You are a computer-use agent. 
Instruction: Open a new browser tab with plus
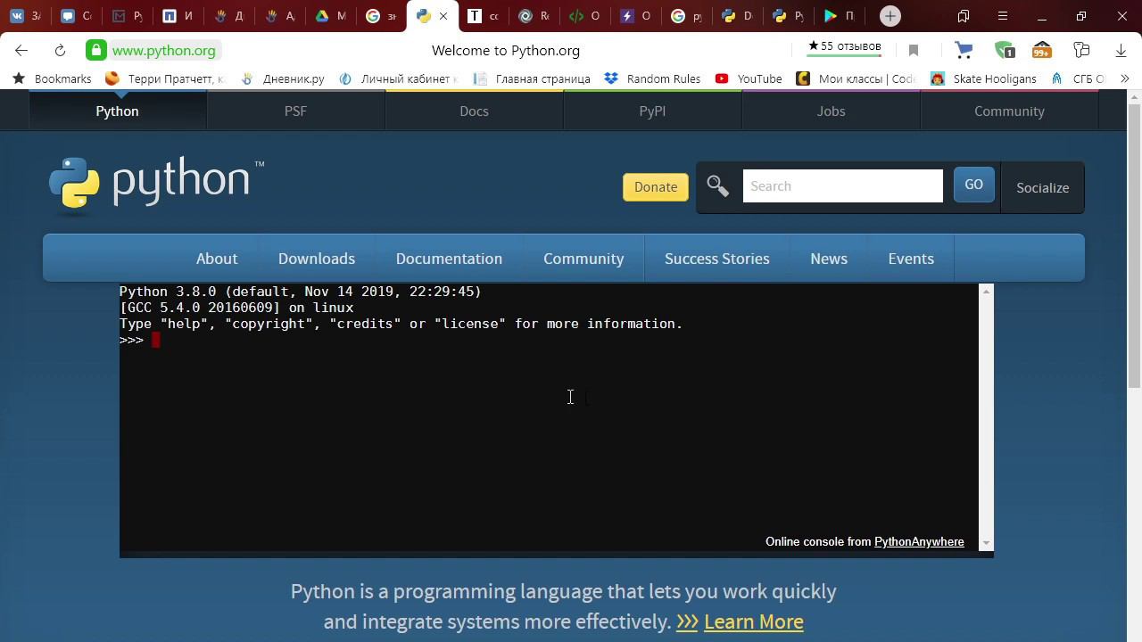890,16
